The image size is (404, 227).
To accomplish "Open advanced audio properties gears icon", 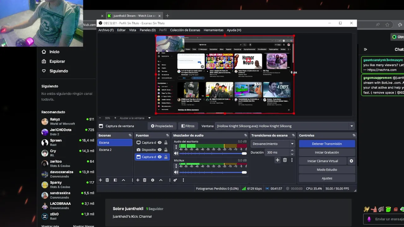I will [175, 180].
